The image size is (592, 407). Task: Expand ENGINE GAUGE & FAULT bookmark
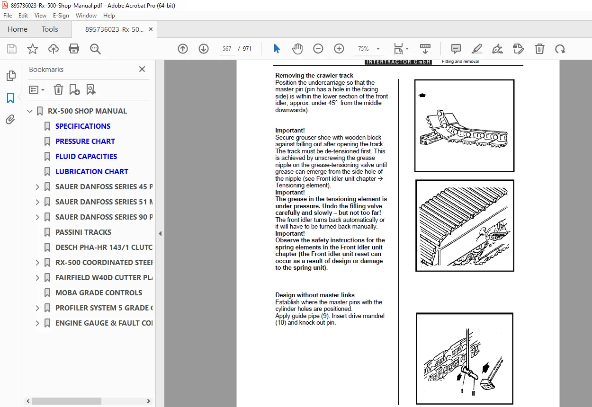click(x=37, y=323)
